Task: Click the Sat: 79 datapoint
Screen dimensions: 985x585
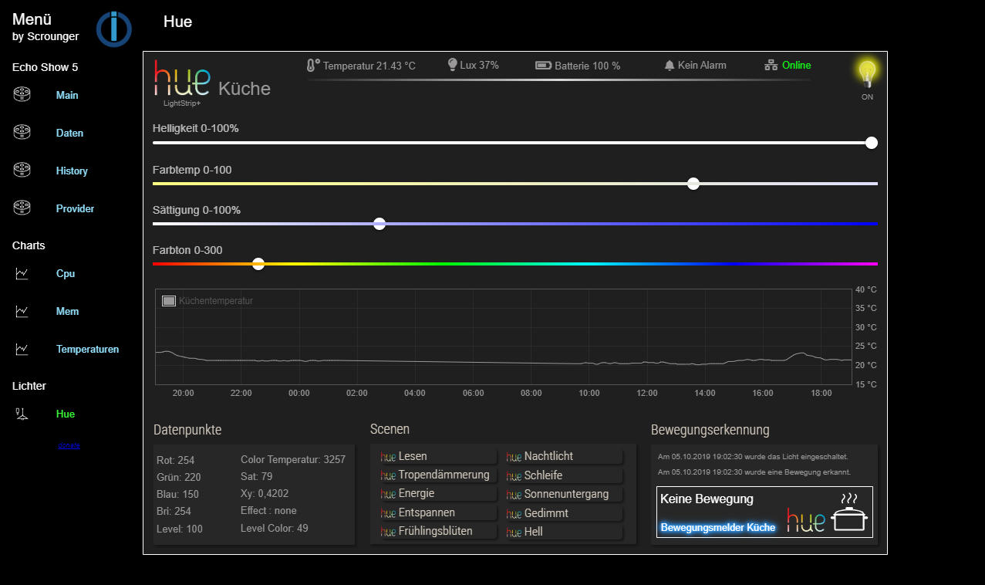Action: pos(256,476)
